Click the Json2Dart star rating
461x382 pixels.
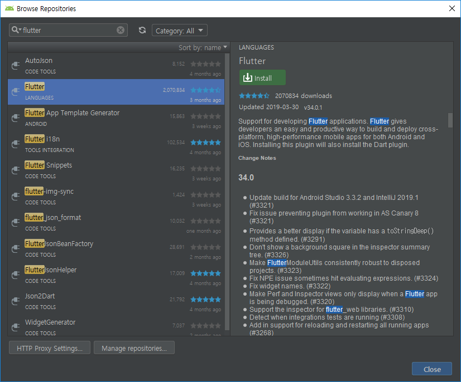pyautogui.click(x=205, y=300)
